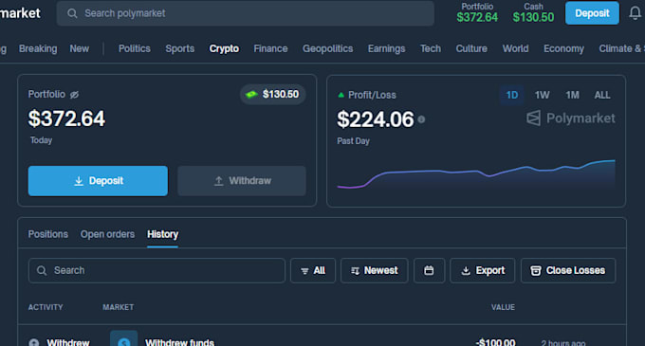
Task: Click the header Portfolio $372.64 link
Action: click(x=477, y=12)
